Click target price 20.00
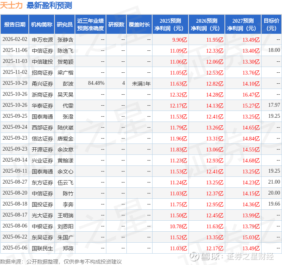 [x=274, y=193]
